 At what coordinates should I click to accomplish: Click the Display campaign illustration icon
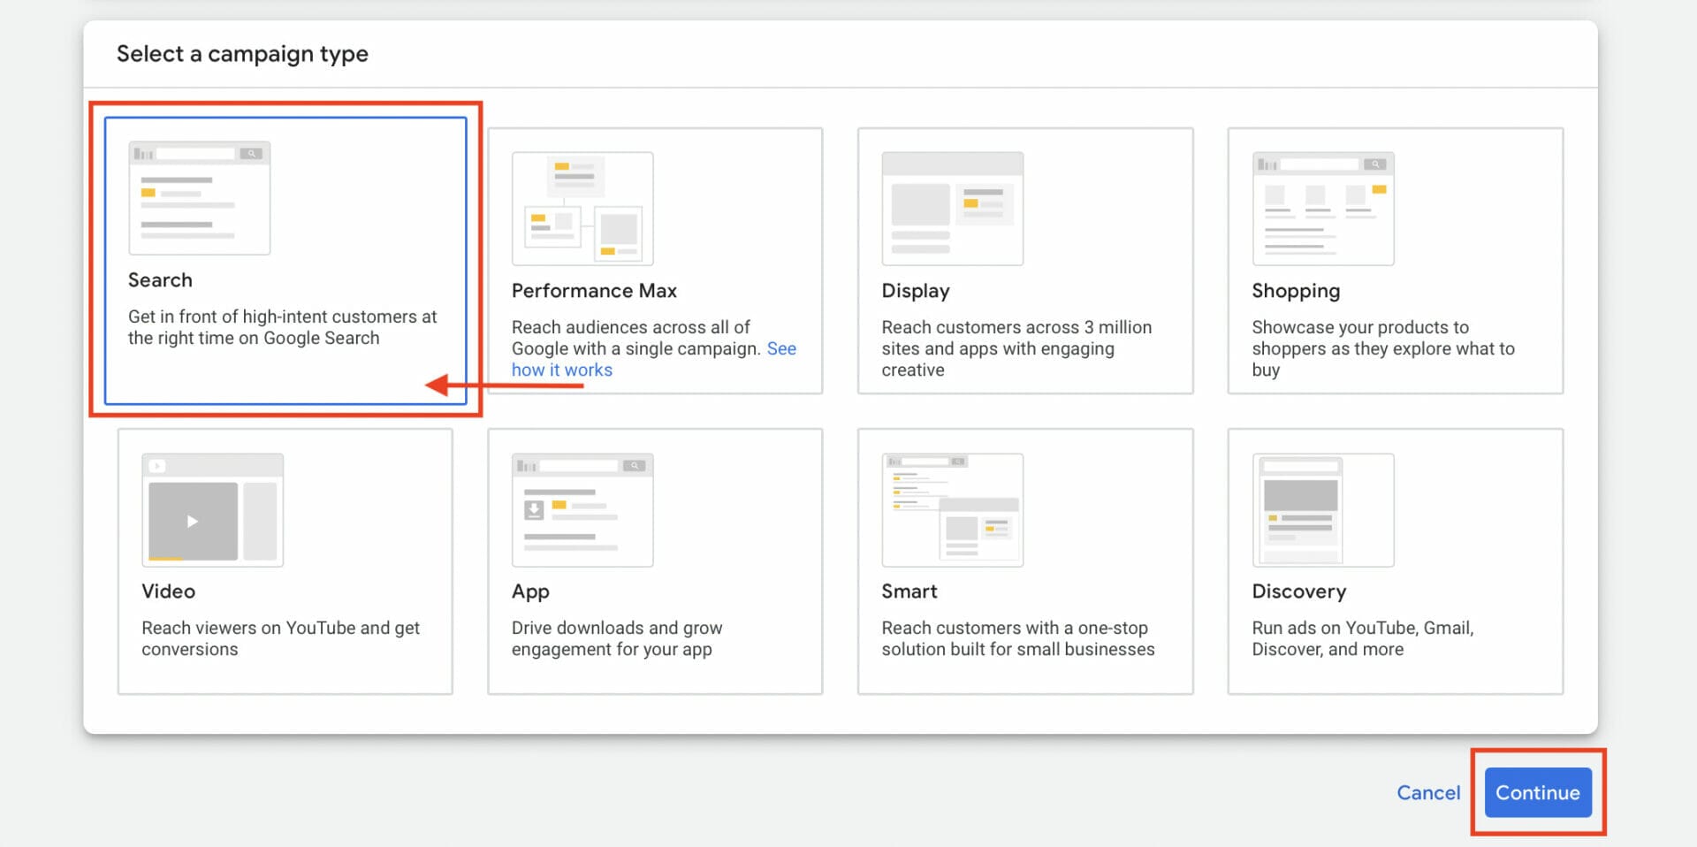point(952,209)
